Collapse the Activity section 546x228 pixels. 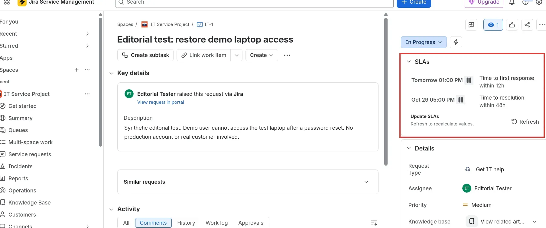111,209
